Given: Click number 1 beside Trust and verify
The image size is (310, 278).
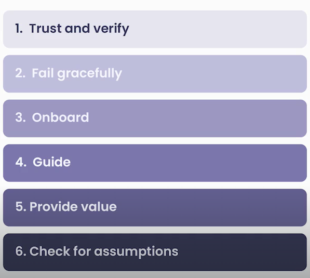Looking at the screenshot, I should point(19,28).
